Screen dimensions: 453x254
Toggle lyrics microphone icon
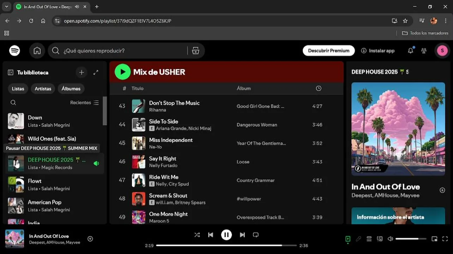coord(358,239)
